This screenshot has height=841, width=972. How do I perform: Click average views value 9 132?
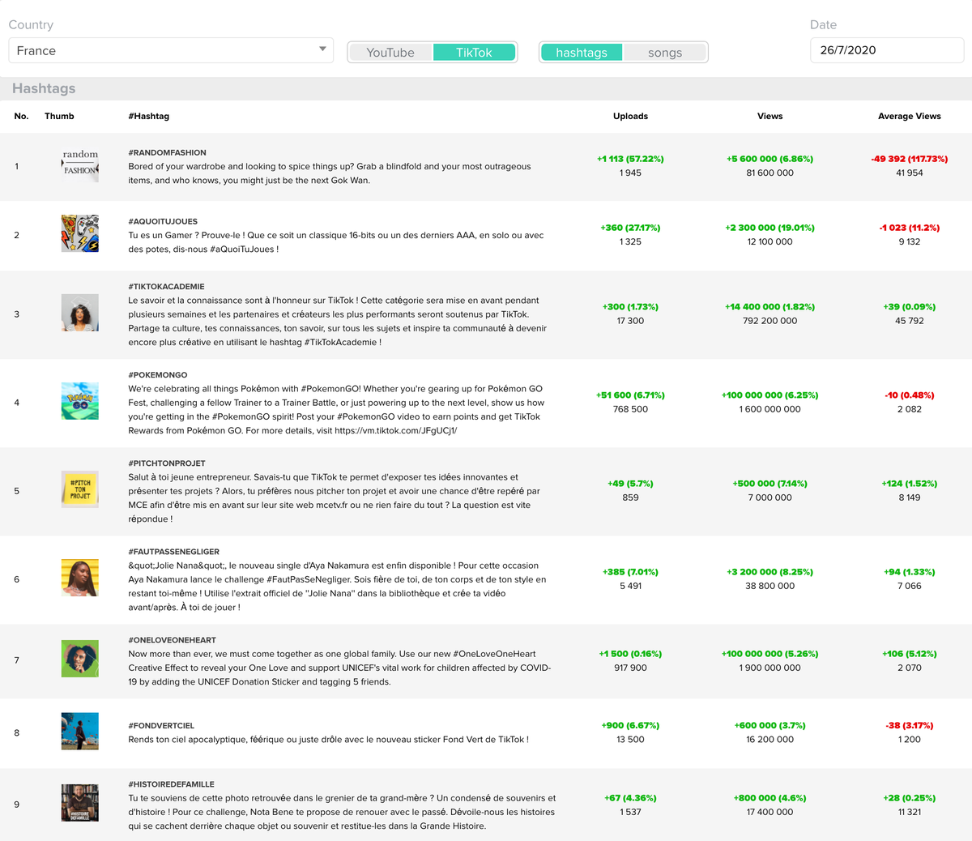[910, 241]
